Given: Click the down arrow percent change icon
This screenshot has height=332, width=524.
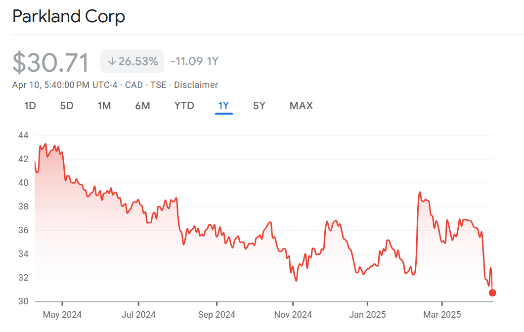Looking at the screenshot, I should tap(112, 62).
